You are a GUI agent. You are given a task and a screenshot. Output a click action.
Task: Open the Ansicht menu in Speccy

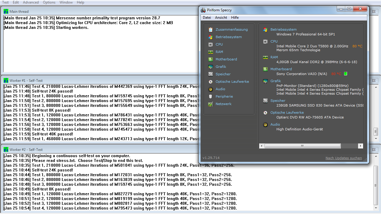221,18
